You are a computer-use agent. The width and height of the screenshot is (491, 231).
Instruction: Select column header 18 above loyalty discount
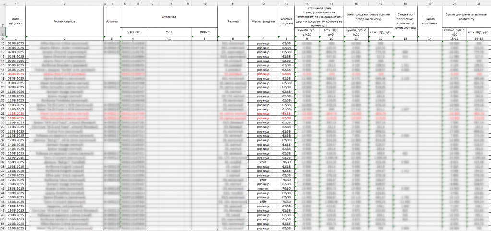click(x=405, y=3)
